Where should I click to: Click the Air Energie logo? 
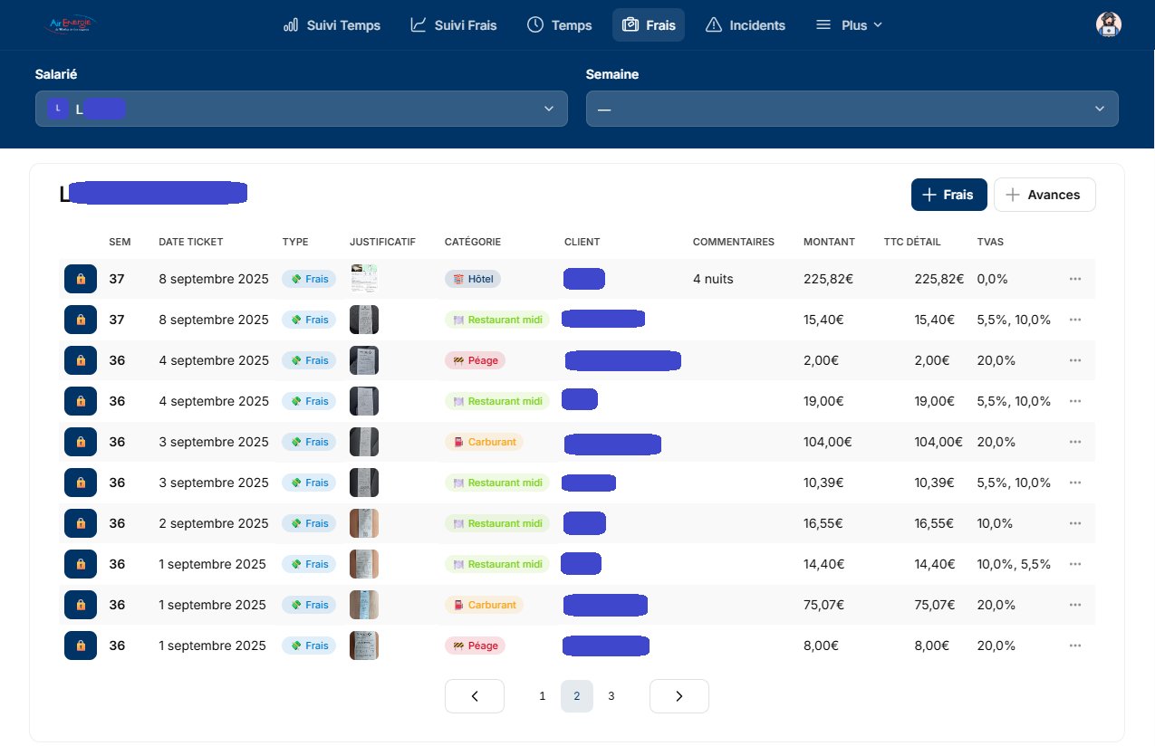[x=71, y=24]
